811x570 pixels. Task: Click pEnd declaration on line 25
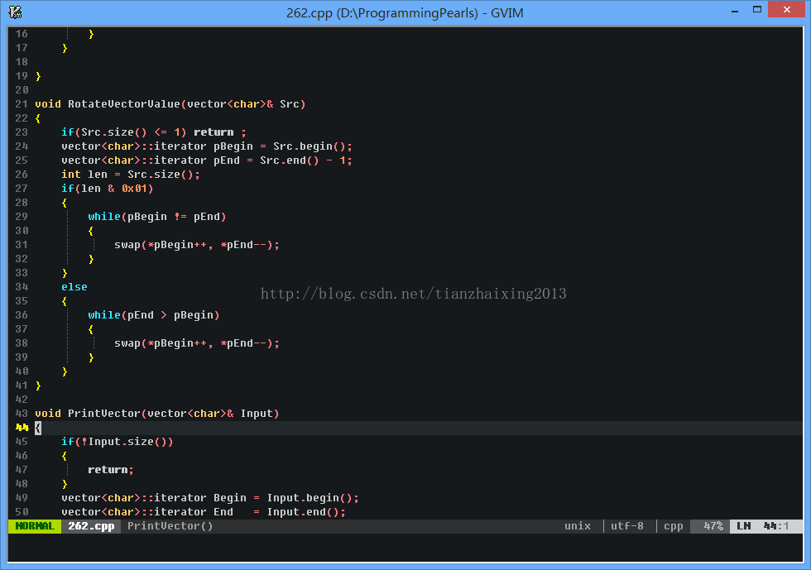click(207, 160)
